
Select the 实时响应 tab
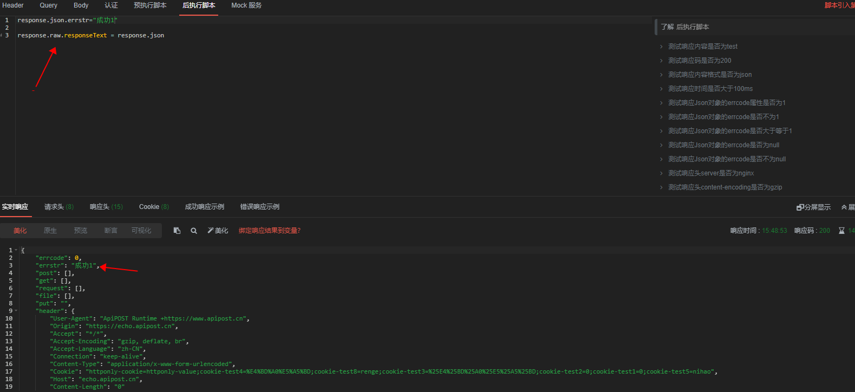point(15,207)
